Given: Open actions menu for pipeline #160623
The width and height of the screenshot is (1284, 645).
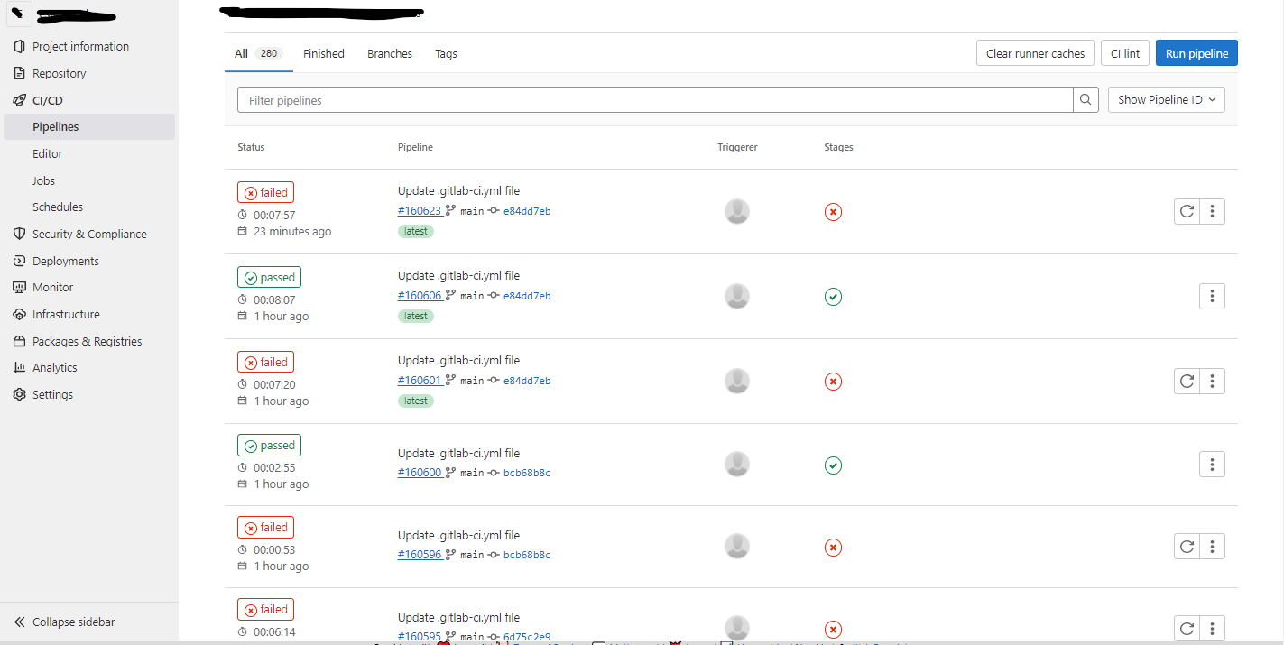Looking at the screenshot, I should point(1212,211).
